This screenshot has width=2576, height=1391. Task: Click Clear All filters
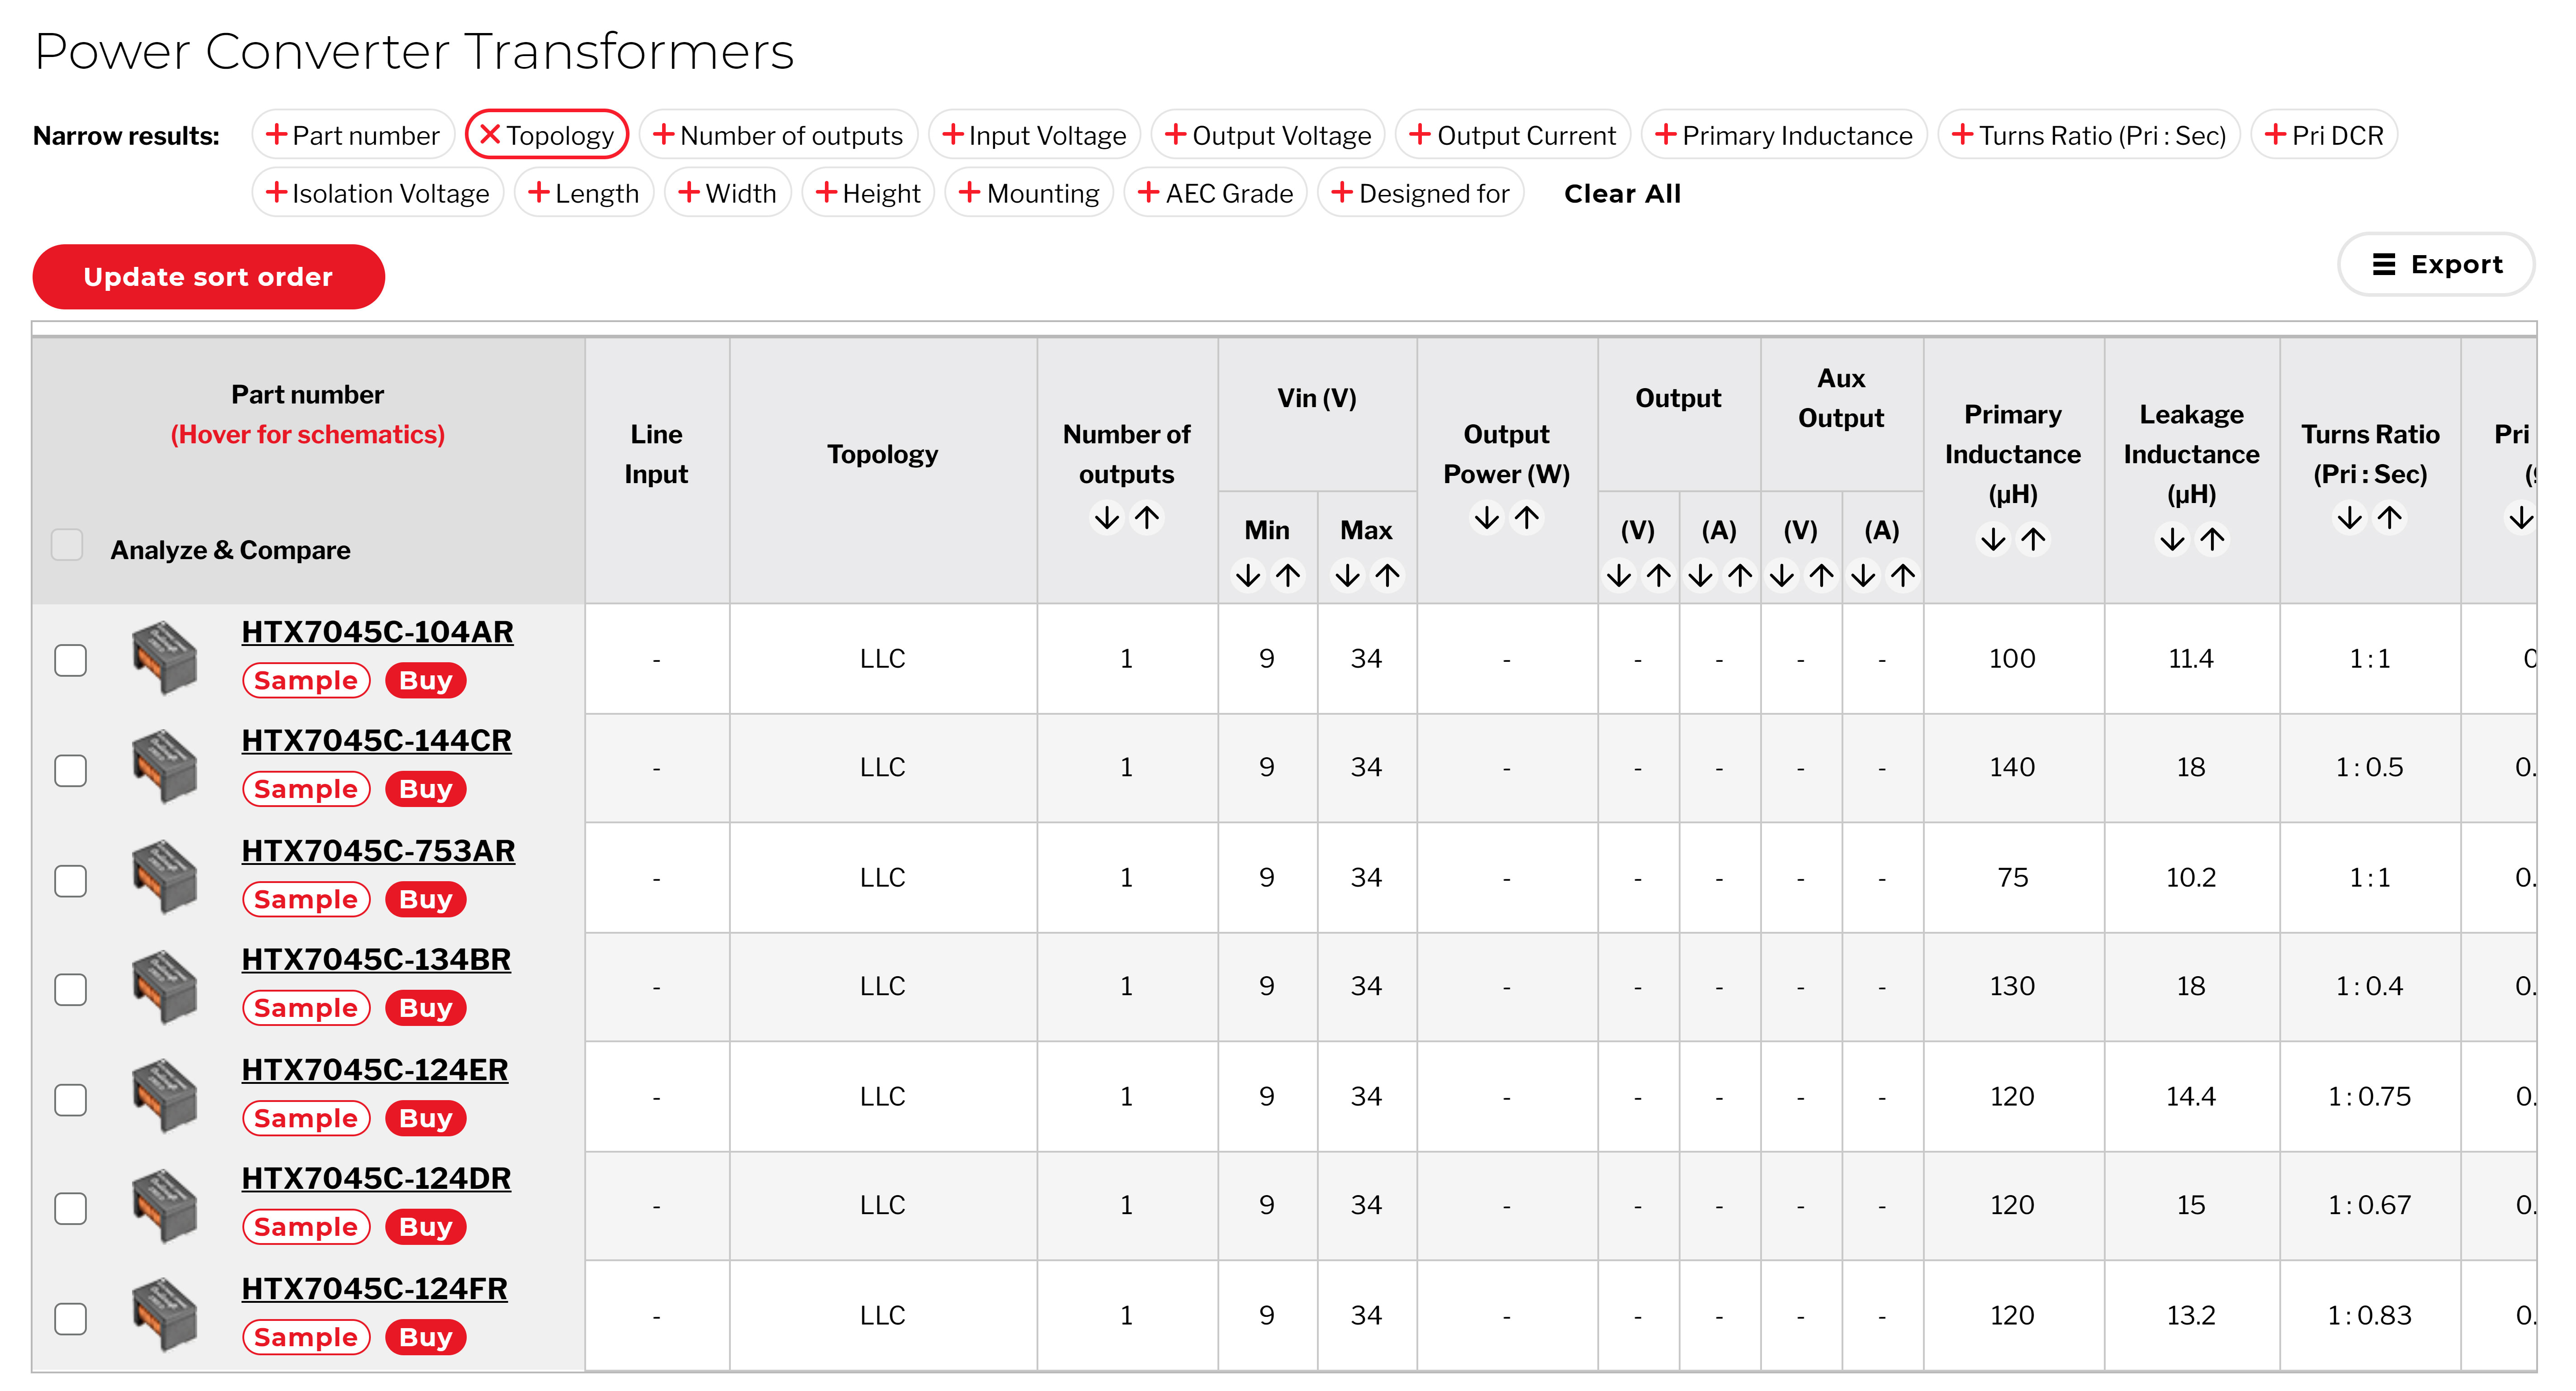click(1622, 194)
